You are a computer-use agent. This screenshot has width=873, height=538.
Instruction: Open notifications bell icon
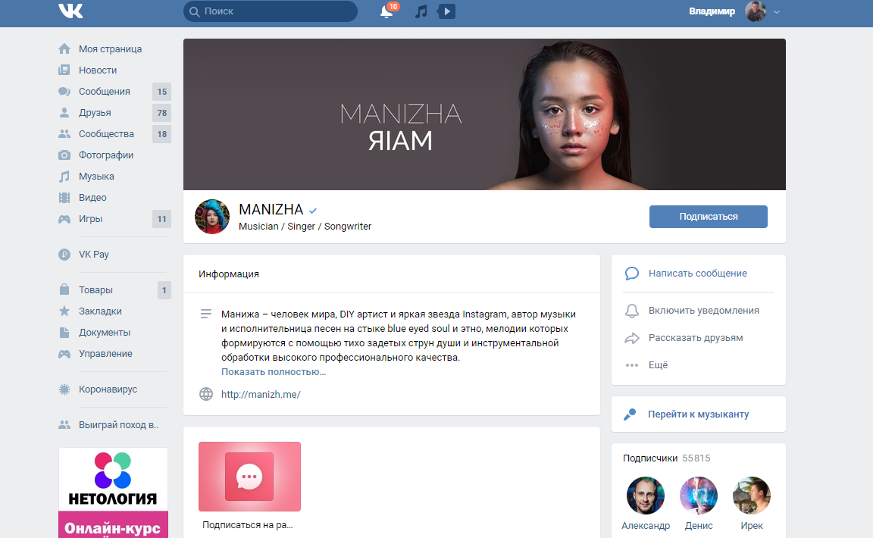pos(386,11)
